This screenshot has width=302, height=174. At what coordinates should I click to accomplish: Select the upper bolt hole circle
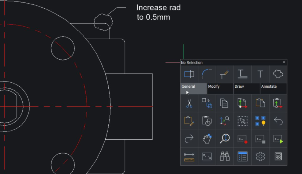click(x=63, y=48)
